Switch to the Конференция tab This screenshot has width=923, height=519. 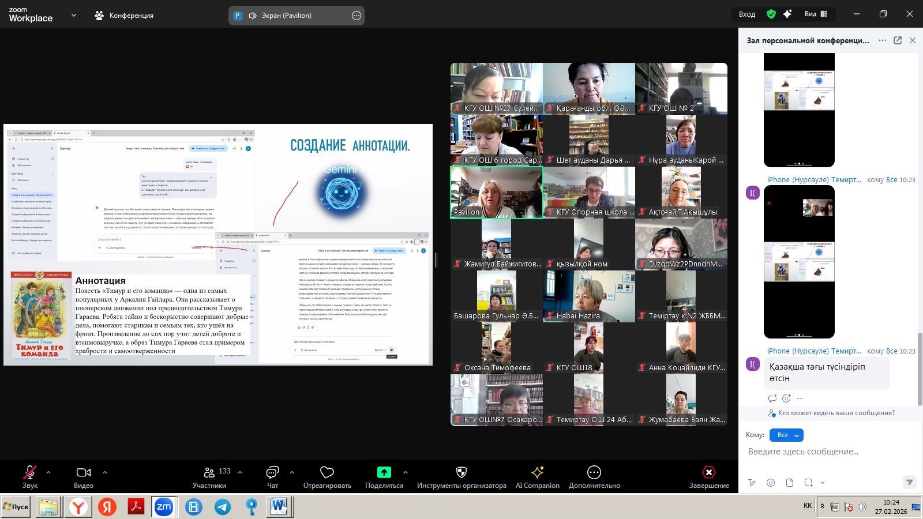pyautogui.click(x=124, y=16)
